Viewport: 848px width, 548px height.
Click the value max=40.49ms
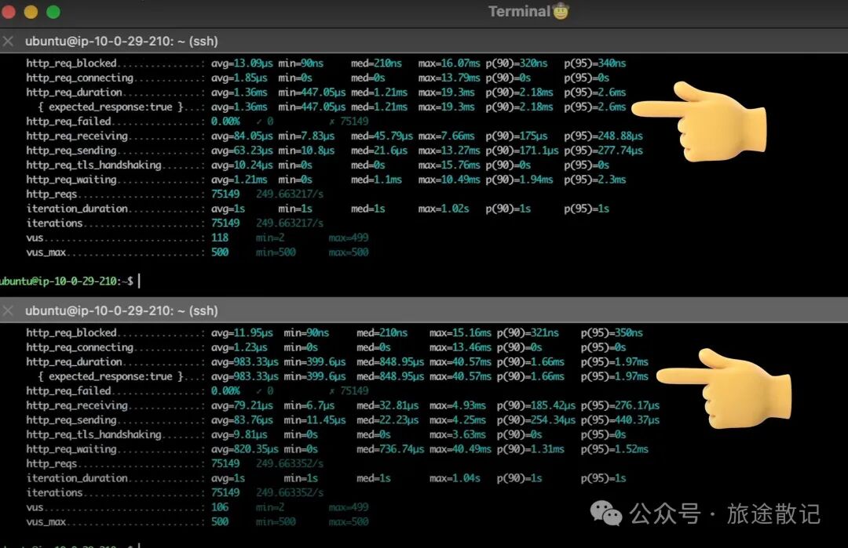point(460,449)
